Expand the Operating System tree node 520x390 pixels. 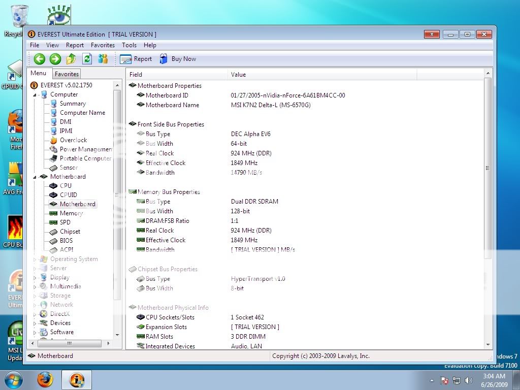coord(35,259)
